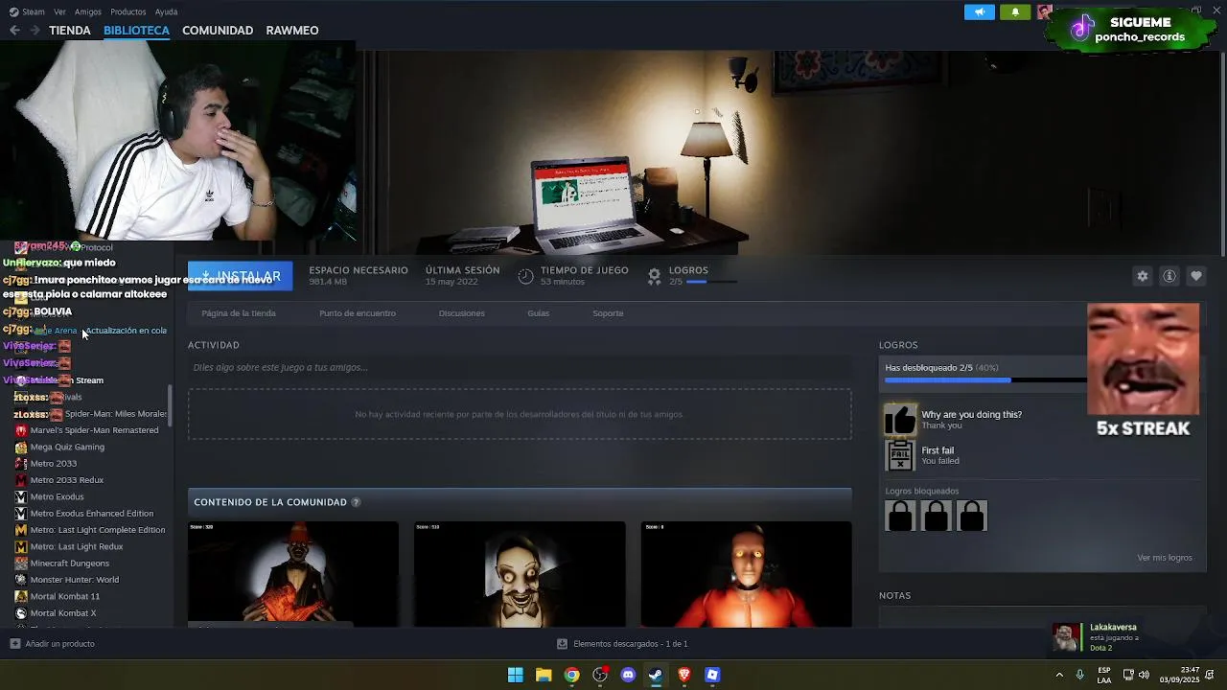This screenshot has width=1227, height=690.
Task: Open RAWMEO profile section
Action: click(x=292, y=31)
